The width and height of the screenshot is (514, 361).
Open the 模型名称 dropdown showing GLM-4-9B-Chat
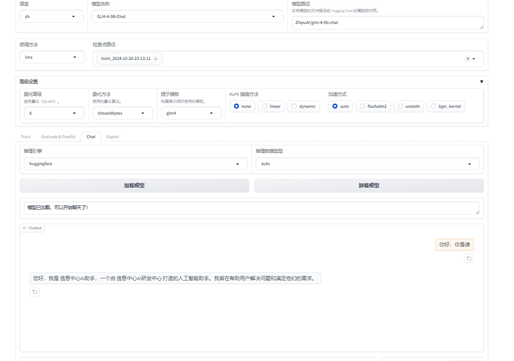[187, 17]
